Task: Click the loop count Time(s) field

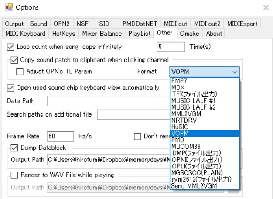Action: point(171,47)
